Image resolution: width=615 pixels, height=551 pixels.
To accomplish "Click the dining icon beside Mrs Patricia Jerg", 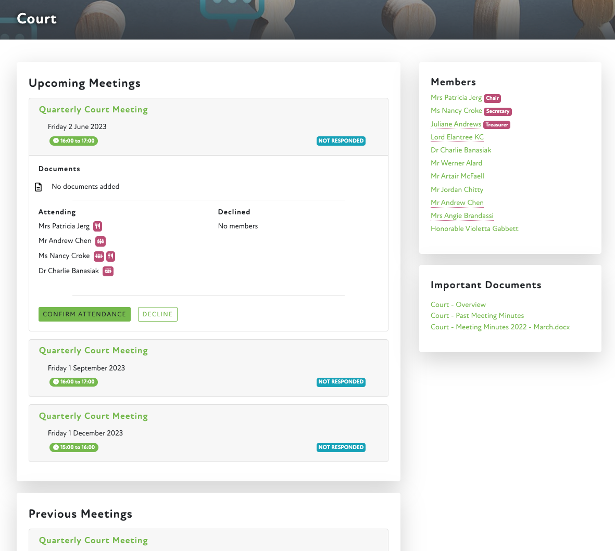I will [x=98, y=226].
